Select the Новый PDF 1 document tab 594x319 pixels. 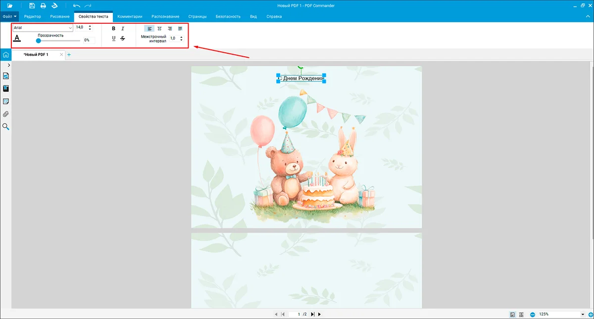36,55
